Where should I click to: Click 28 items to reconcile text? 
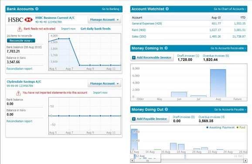click(x=20, y=36)
